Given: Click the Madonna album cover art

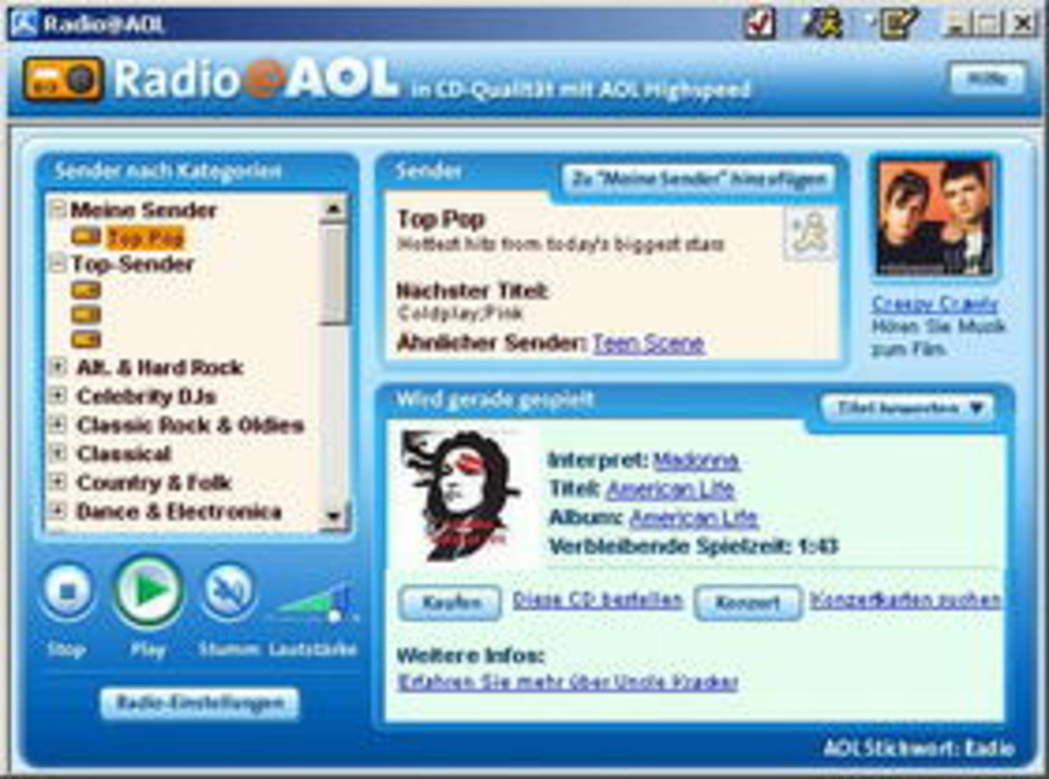Looking at the screenshot, I should [x=462, y=496].
